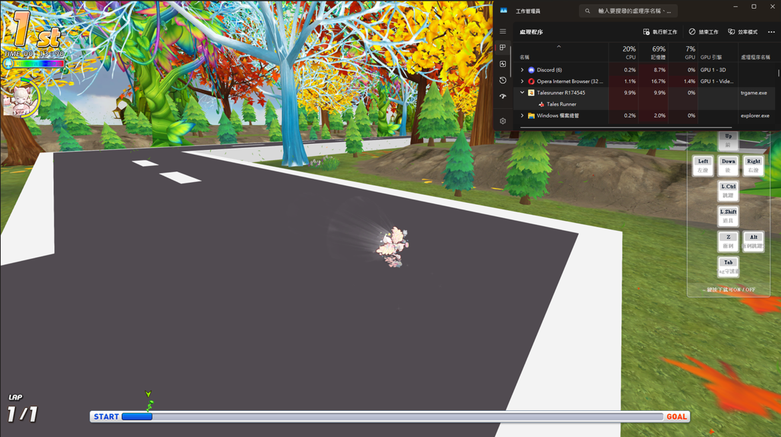The height and width of the screenshot is (437, 781).
Task: Expand the Opera Internet Browser process group
Action: [x=522, y=81]
